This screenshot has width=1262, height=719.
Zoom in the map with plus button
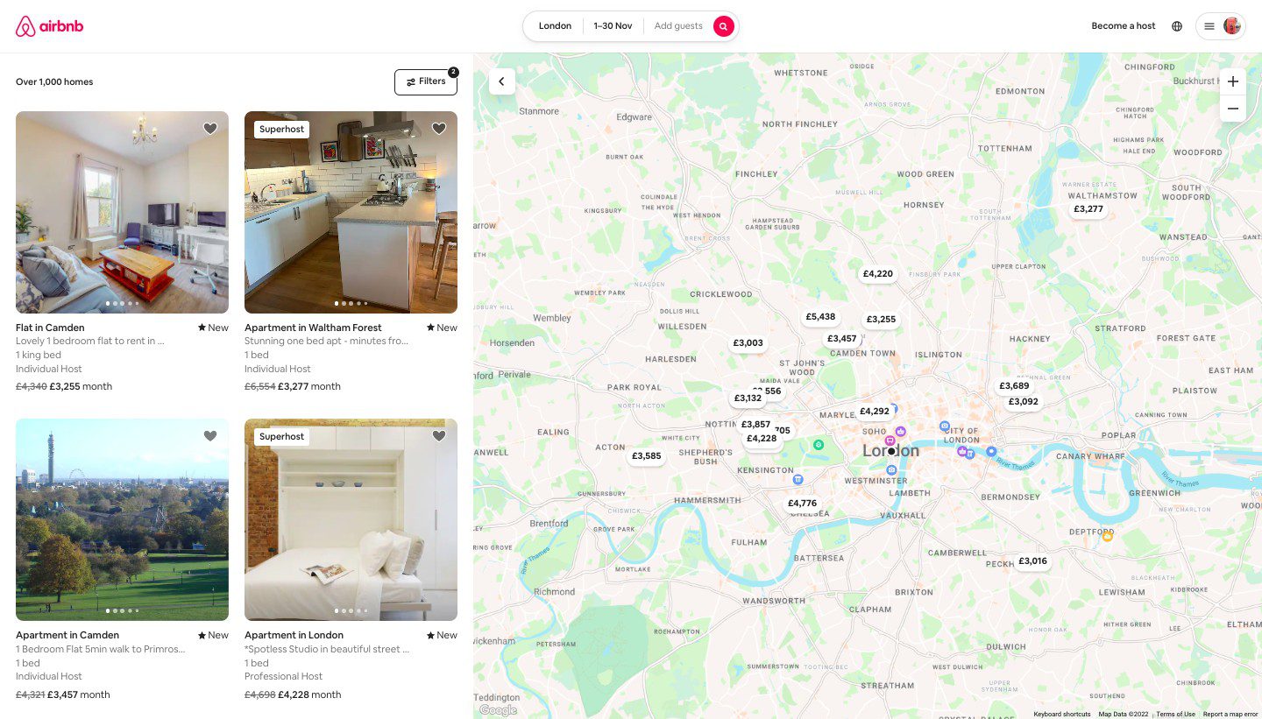[1233, 81]
